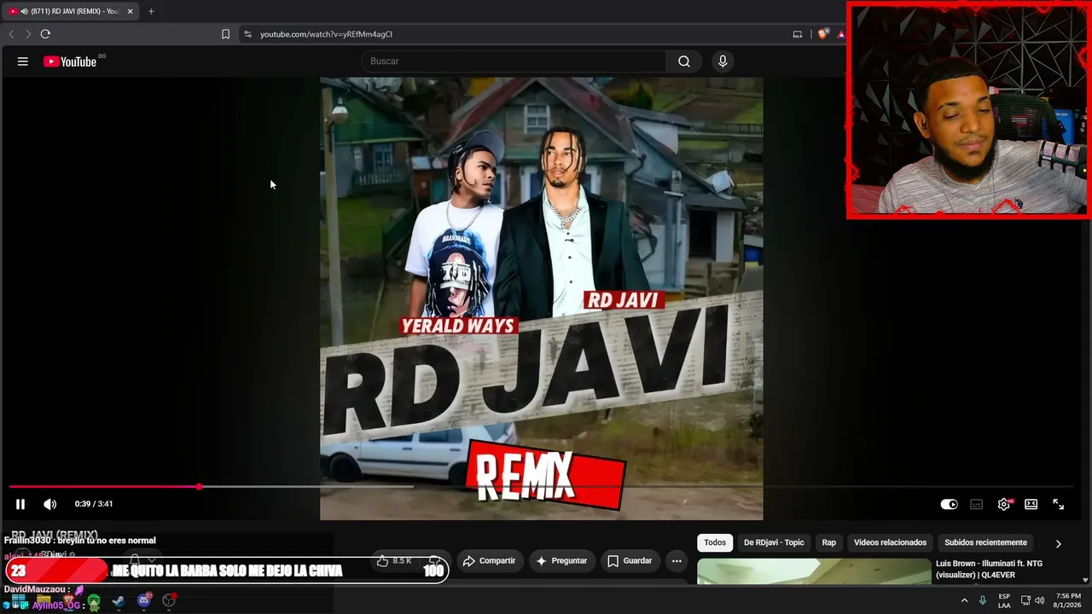The height and width of the screenshot is (614, 1092).
Task: Go to the YouTube home logo
Action: click(71, 61)
